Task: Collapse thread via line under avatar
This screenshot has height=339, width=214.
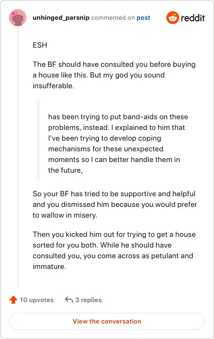Action: point(18,157)
